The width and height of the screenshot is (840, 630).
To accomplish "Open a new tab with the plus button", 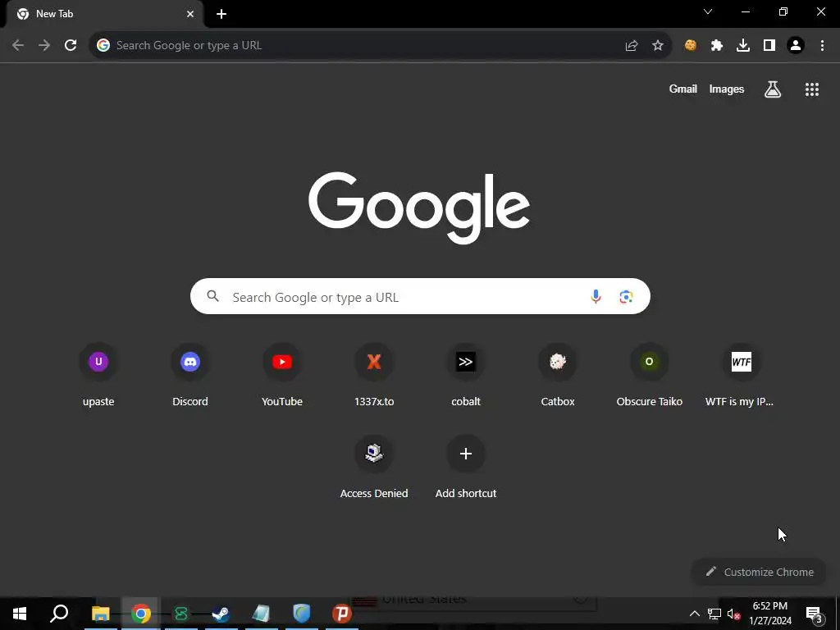I will 221,15.
